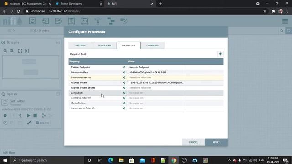The height and width of the screenshot is (164, 292).
Task: Click the Windows taskbar search box
Action: [x=47, y=160]
